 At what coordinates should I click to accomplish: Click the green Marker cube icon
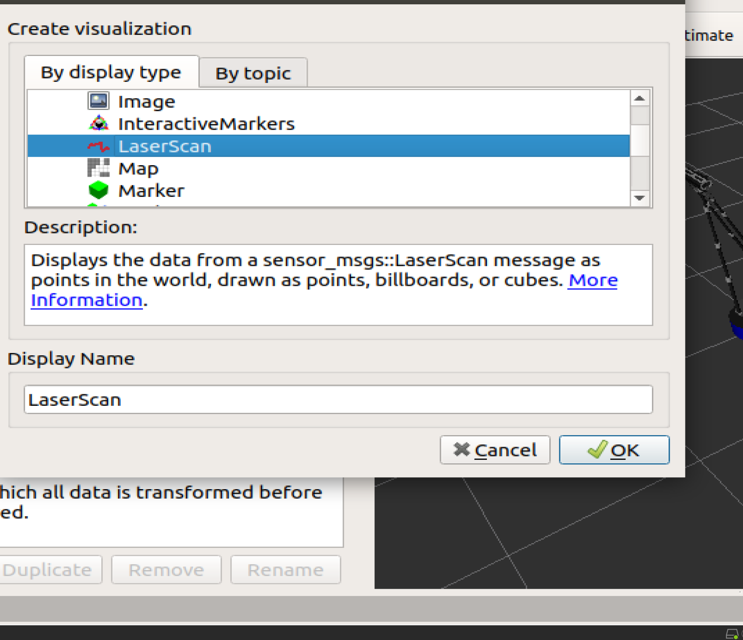pos(98,190)
